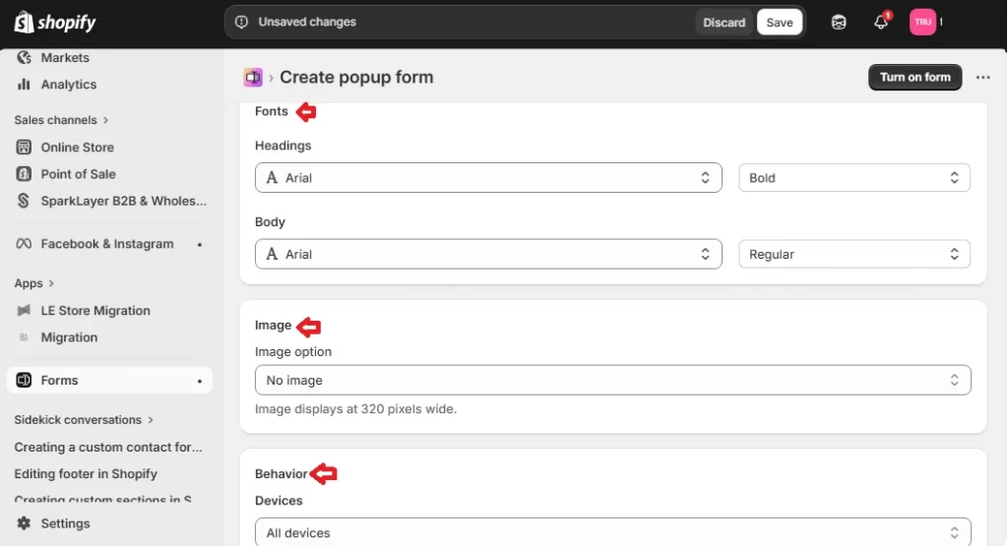The width and height of the screenshot is (1008, 546).
Task: Go to Markets
Action: 65,58
